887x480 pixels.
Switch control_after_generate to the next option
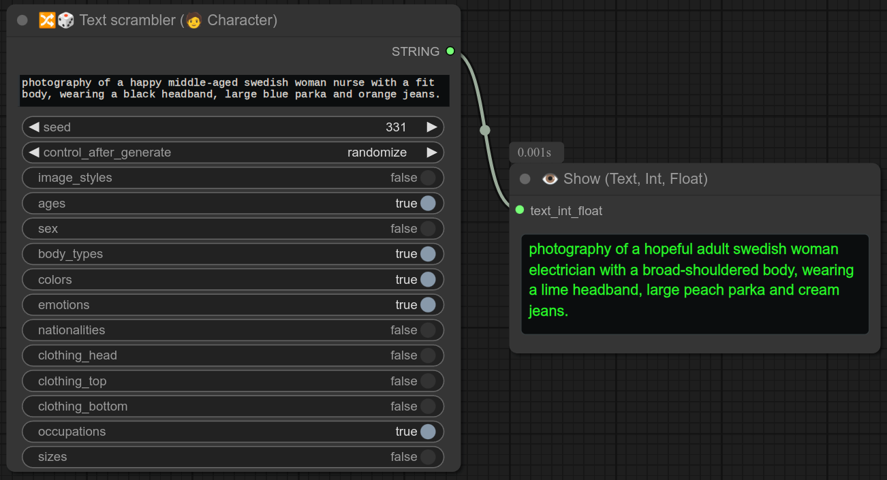[431, 153]
